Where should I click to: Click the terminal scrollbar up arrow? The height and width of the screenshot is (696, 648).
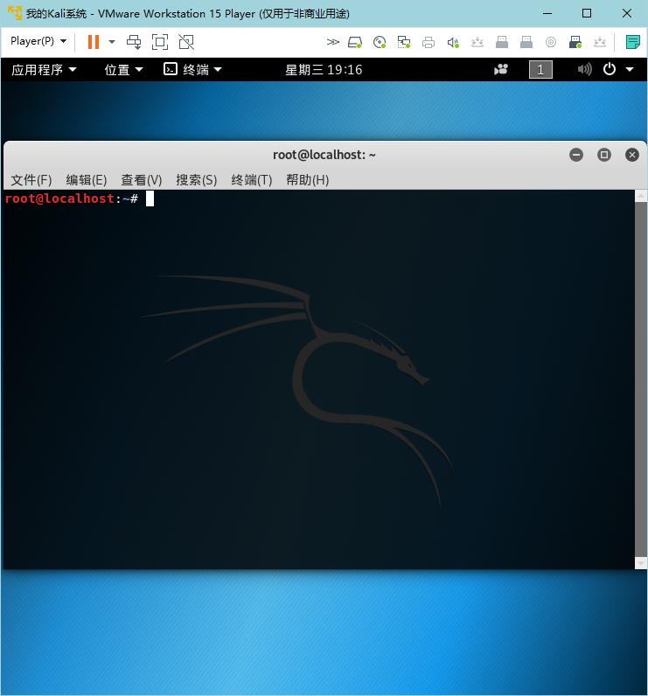(640, 196)
